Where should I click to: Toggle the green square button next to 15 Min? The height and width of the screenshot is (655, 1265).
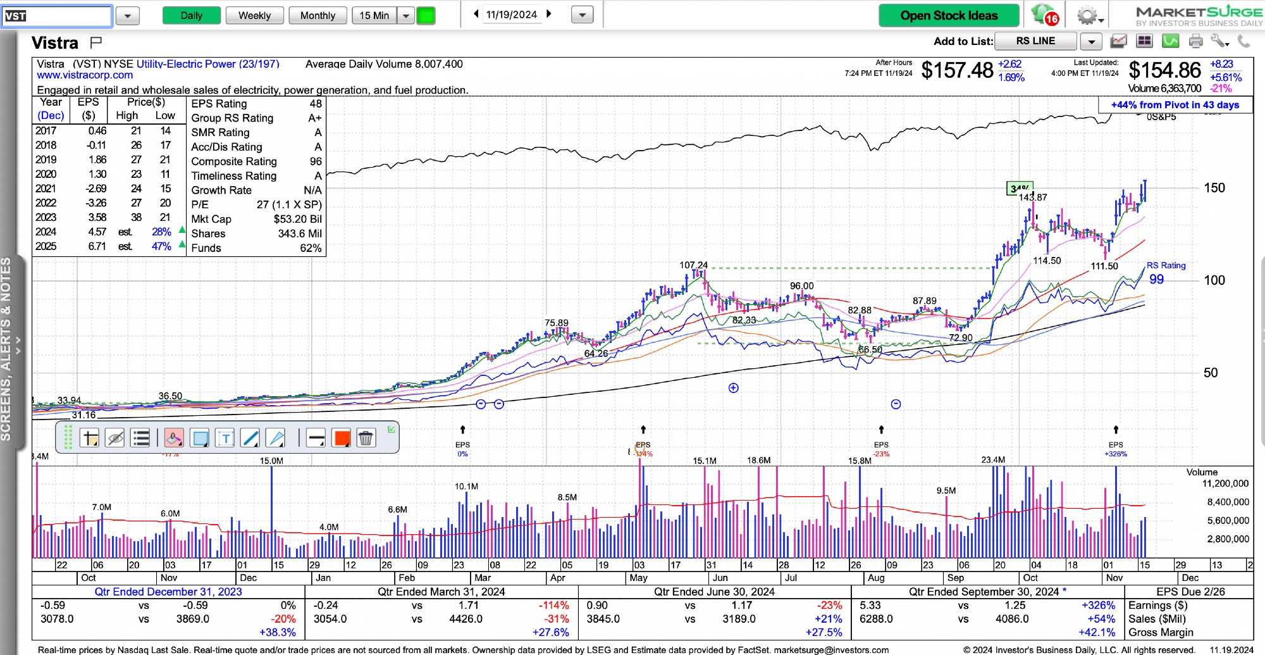426,15
